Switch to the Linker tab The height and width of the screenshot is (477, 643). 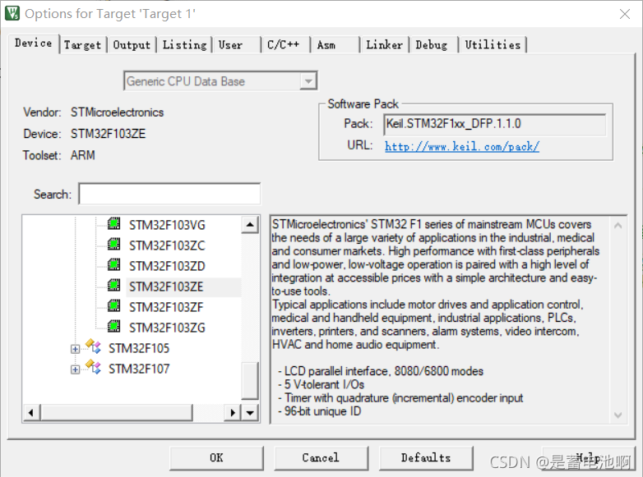tap(384, 44)
